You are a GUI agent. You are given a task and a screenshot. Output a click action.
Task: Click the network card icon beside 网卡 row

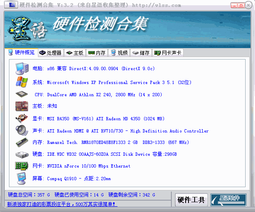click(x=22, y=166)
